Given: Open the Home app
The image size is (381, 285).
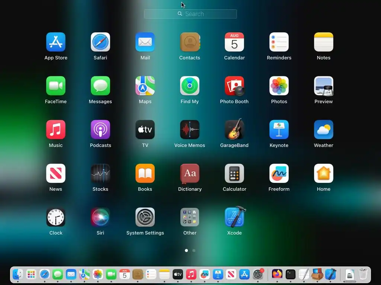Looking at the screenshot, I should tap(324, 173).
